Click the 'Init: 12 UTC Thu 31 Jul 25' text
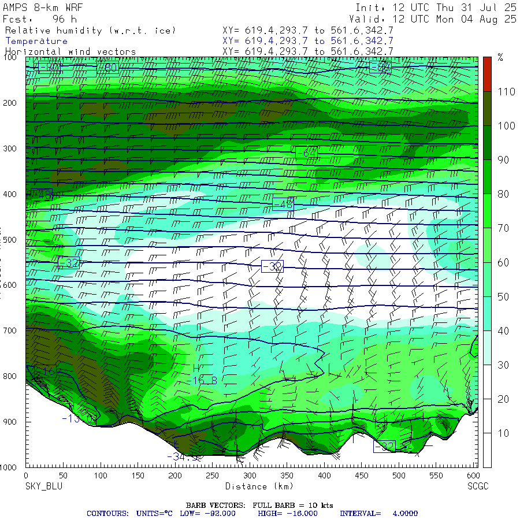 (436, 8)
